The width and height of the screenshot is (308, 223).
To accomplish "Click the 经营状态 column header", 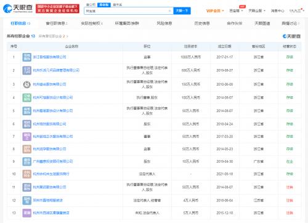I will click(x=290, y=47).
